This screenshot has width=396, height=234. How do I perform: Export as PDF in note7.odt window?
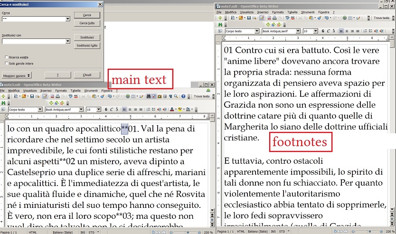[269, 18]
